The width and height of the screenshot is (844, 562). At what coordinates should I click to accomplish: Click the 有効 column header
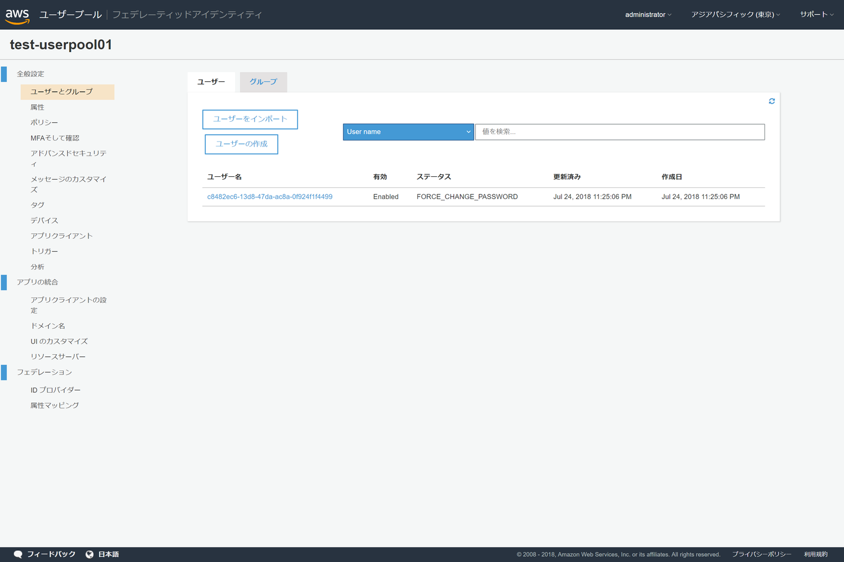(x=380, y=177)
